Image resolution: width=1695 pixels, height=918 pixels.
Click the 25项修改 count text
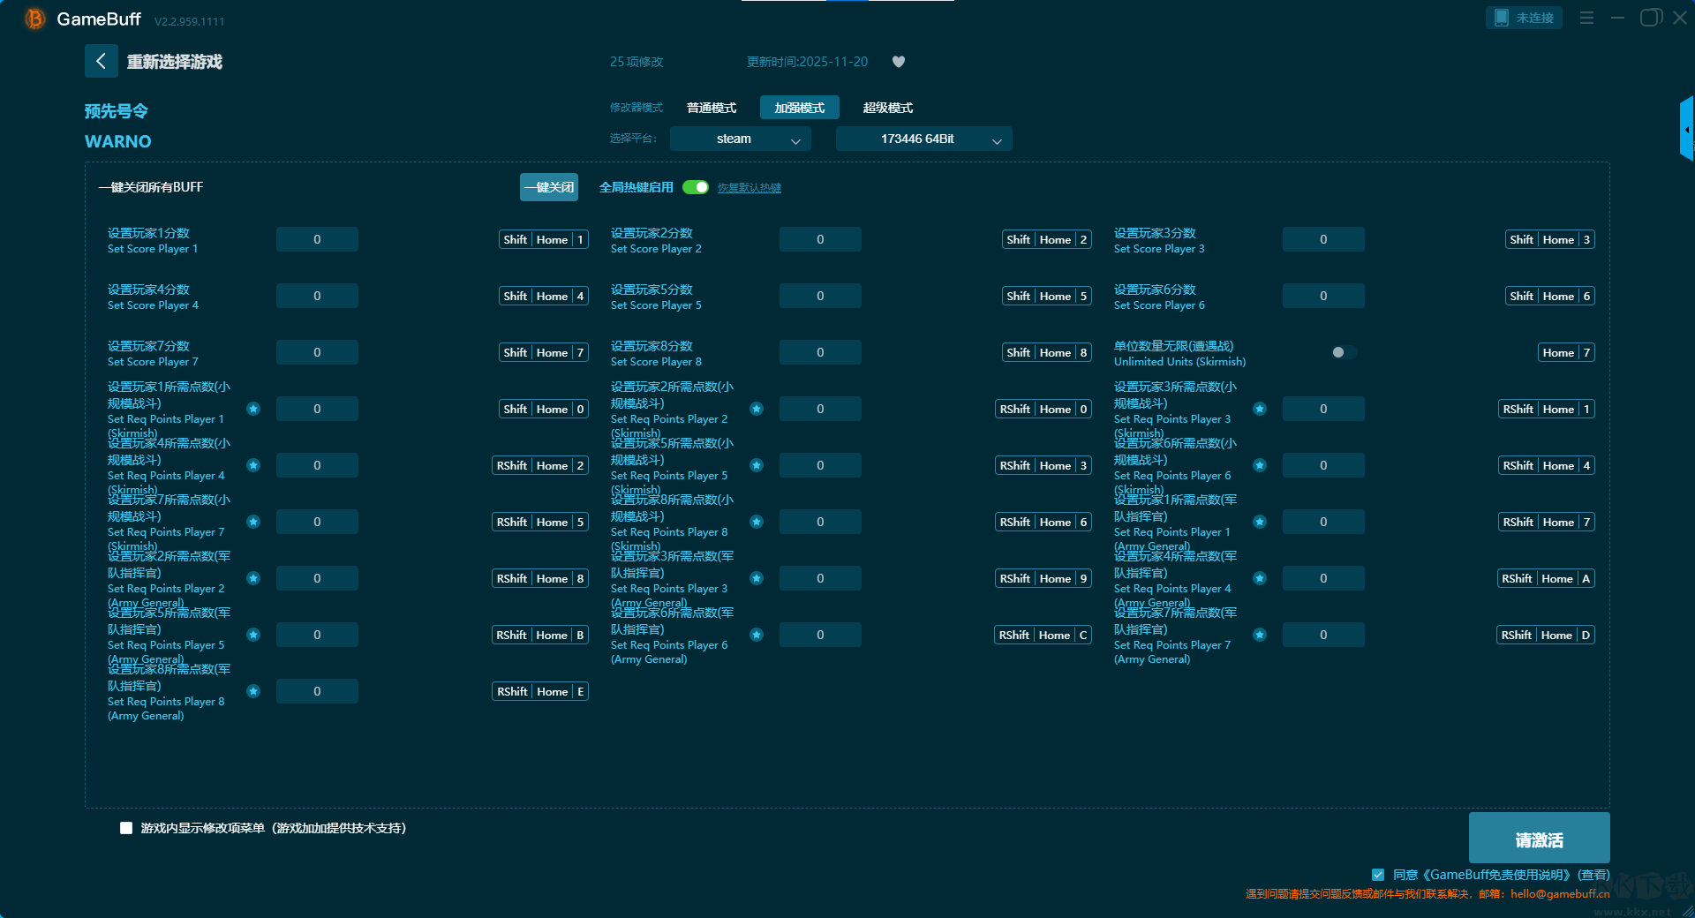[637, 62]
